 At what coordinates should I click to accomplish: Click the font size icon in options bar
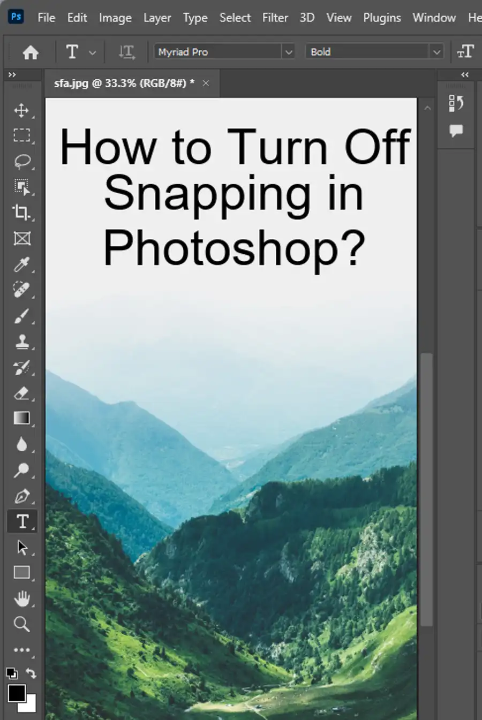(x=465, y=52)
